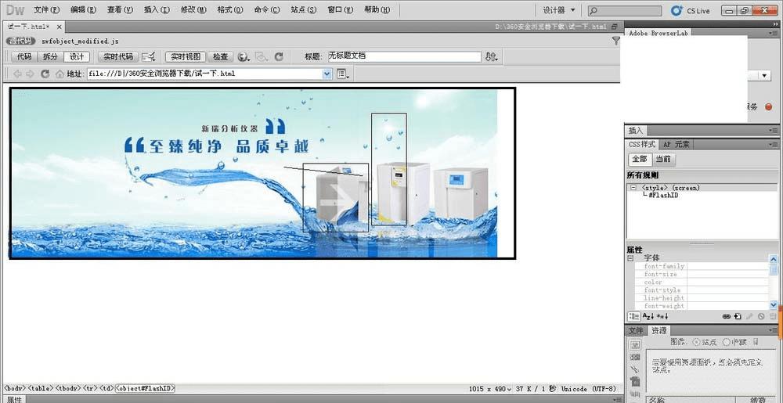Open the 设计器 workspace switcher dropdown
This screenshot has width=783, height=403.
pos(559,10)
